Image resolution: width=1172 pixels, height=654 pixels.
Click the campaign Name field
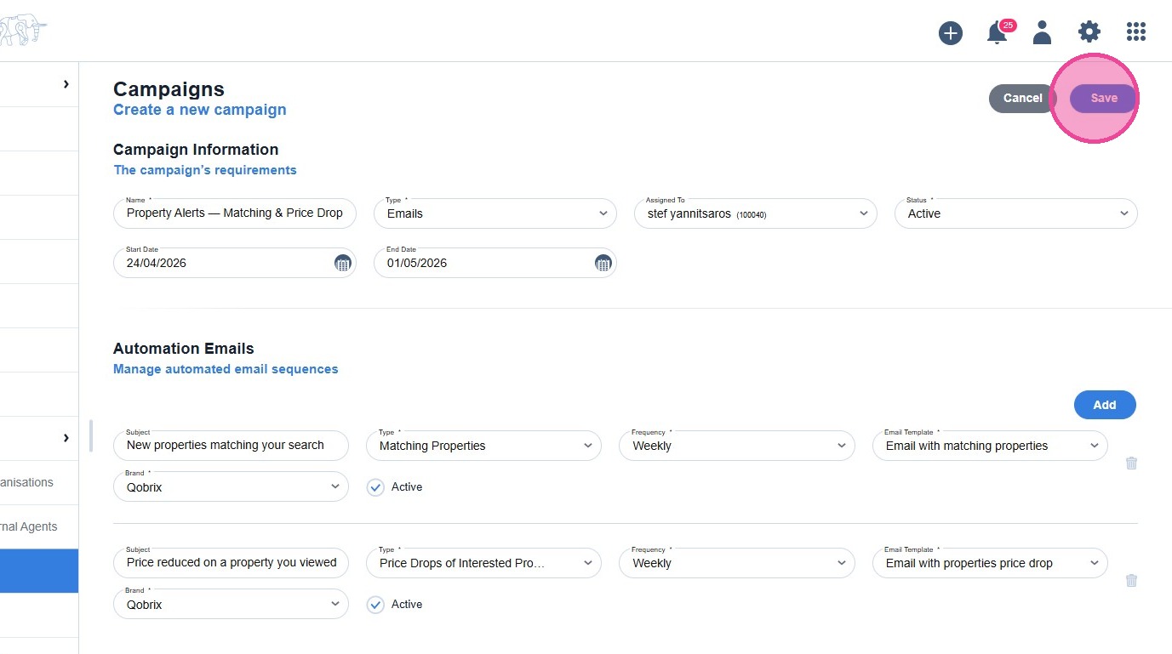(x=234, y=213)
